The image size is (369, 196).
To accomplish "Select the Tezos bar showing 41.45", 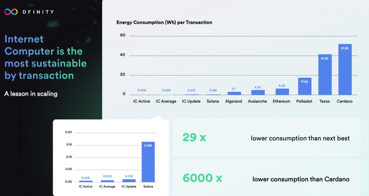I will click(325, 75).
